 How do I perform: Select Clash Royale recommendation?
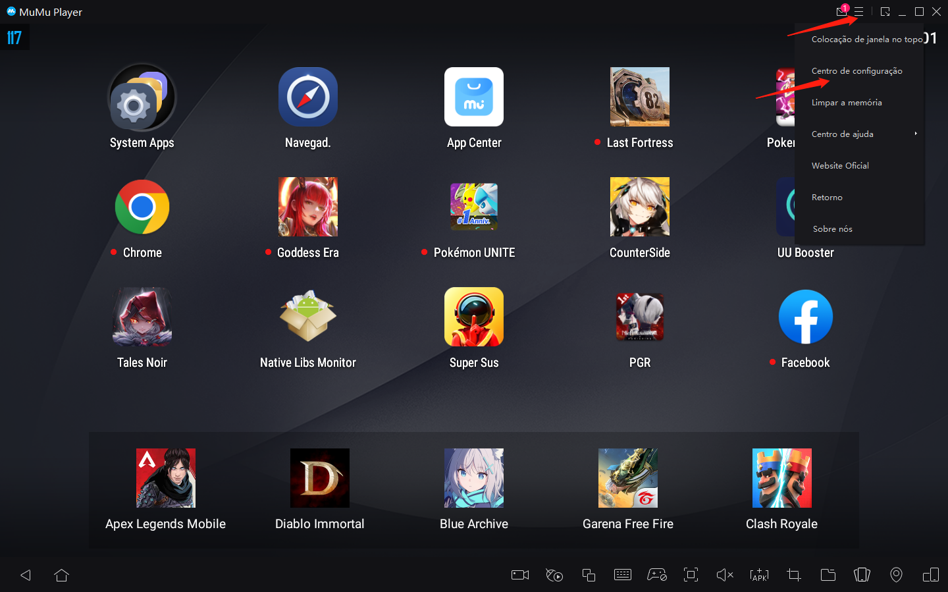pos(782,478)
